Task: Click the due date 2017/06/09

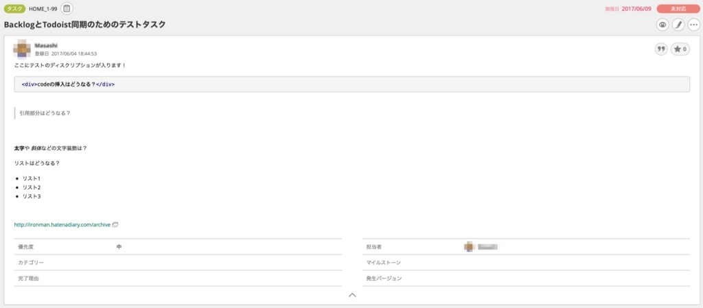Action: coord(636,8)
